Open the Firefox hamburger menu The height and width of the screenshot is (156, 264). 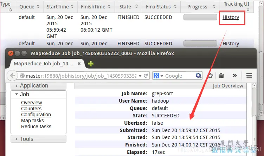249,76
